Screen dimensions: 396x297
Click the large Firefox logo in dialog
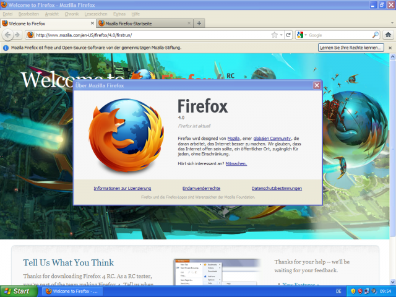click(126, 135)
